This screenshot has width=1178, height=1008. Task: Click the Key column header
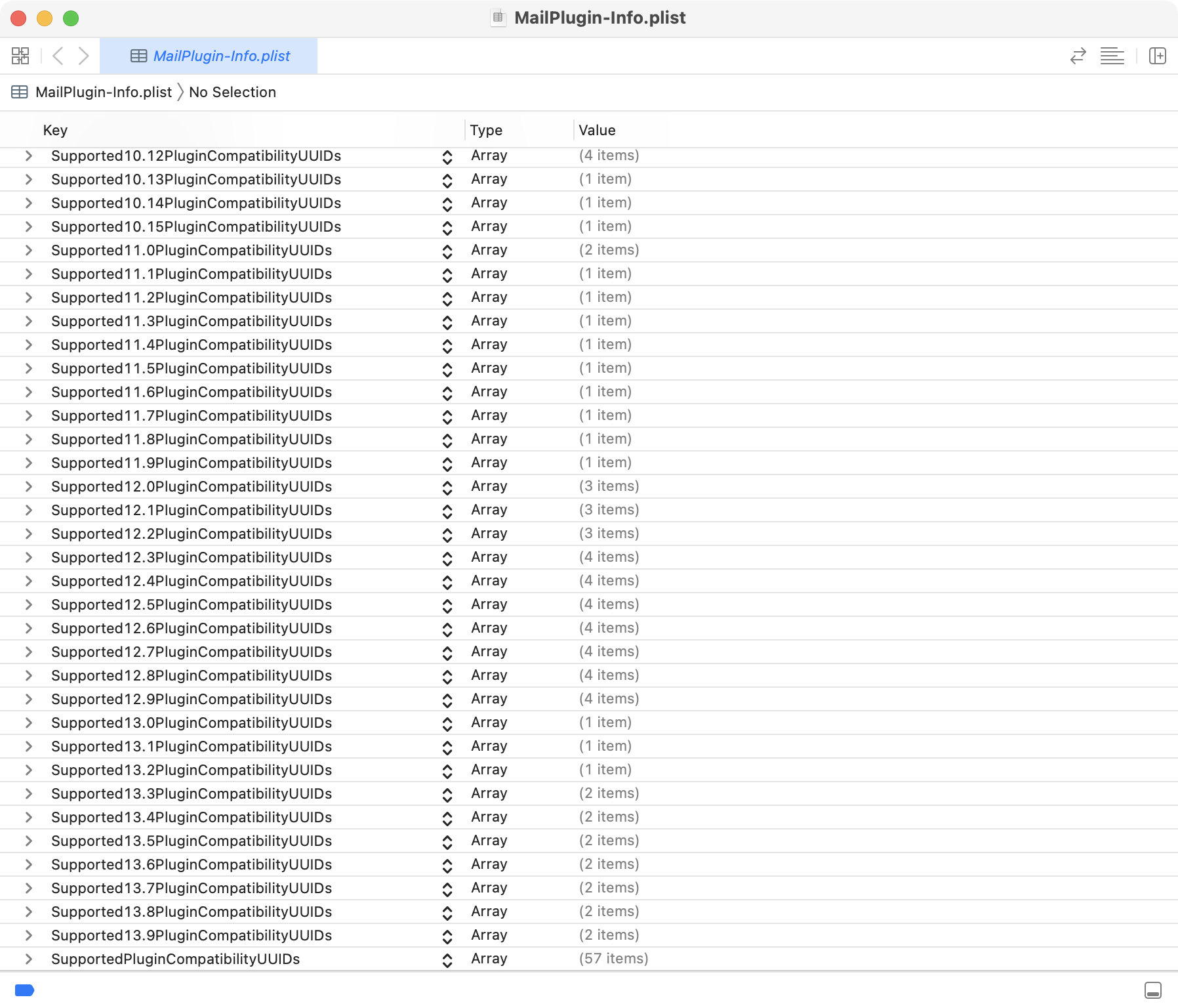(x=55, y=130)
